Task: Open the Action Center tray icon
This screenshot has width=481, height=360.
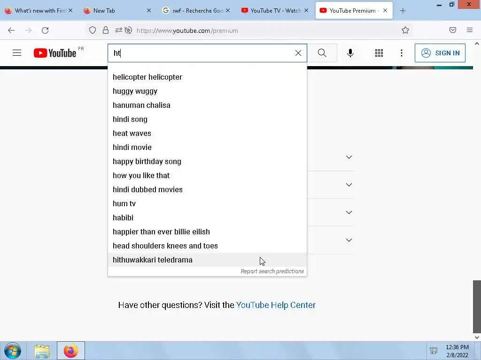Action: coord(434,351)
